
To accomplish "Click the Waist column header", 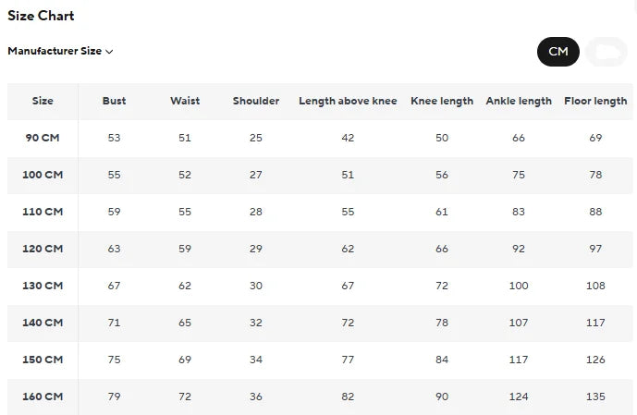I will coord(185,101).
